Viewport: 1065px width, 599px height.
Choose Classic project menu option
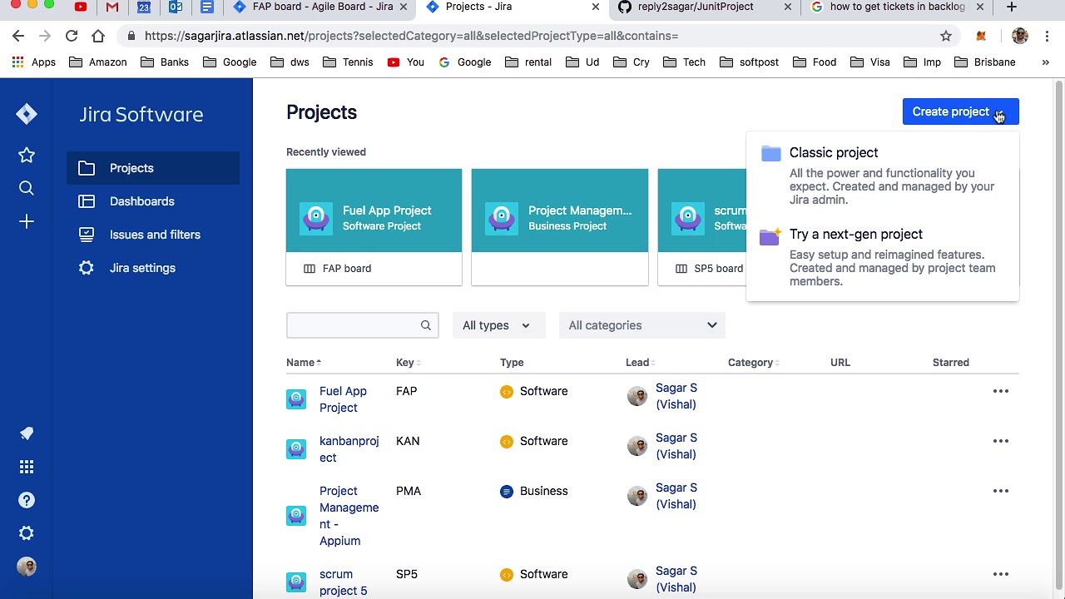[883, 176]
